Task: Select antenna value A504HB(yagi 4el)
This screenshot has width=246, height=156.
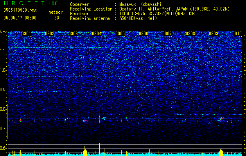Action: [138, 18]
